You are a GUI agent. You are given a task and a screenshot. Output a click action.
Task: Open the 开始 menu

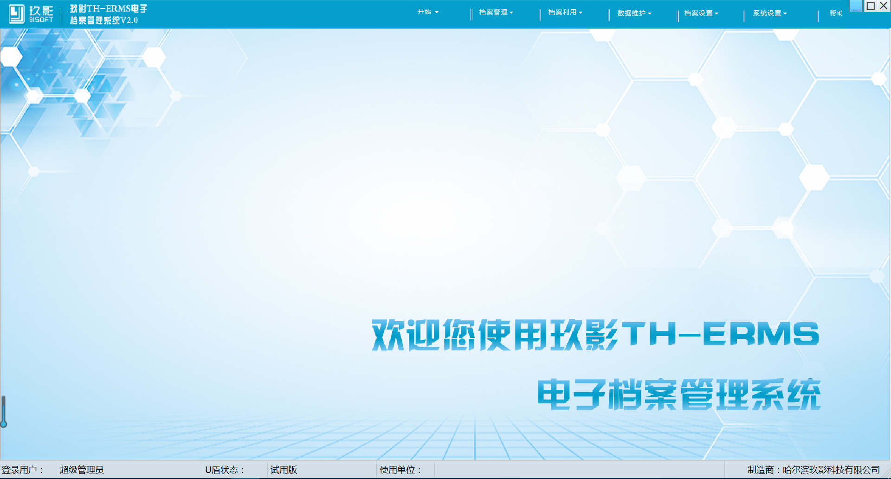(427, 12)
